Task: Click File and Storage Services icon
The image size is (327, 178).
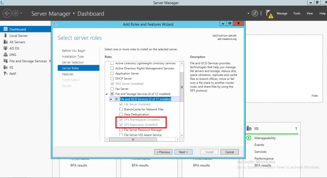Action: [x=6, y=61]
